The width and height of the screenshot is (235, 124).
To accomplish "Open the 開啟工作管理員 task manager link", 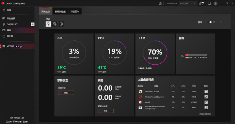I will click(205, 114).
